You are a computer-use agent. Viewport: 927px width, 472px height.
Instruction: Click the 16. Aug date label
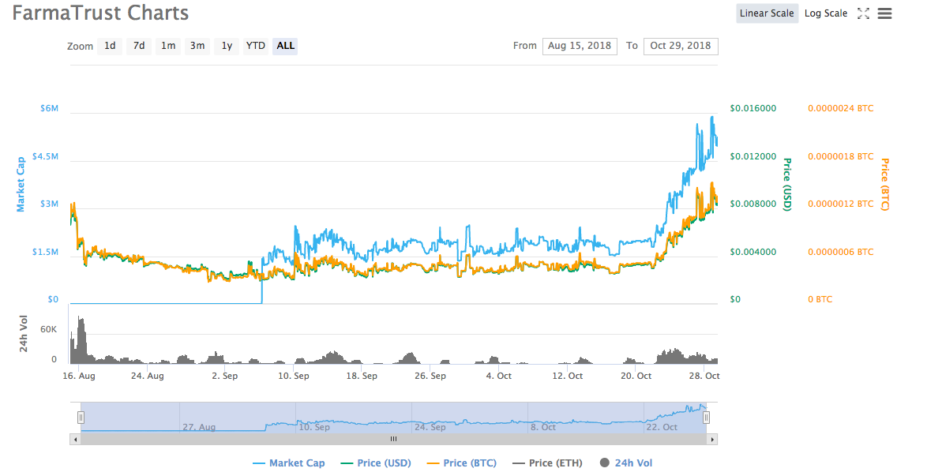79,376
